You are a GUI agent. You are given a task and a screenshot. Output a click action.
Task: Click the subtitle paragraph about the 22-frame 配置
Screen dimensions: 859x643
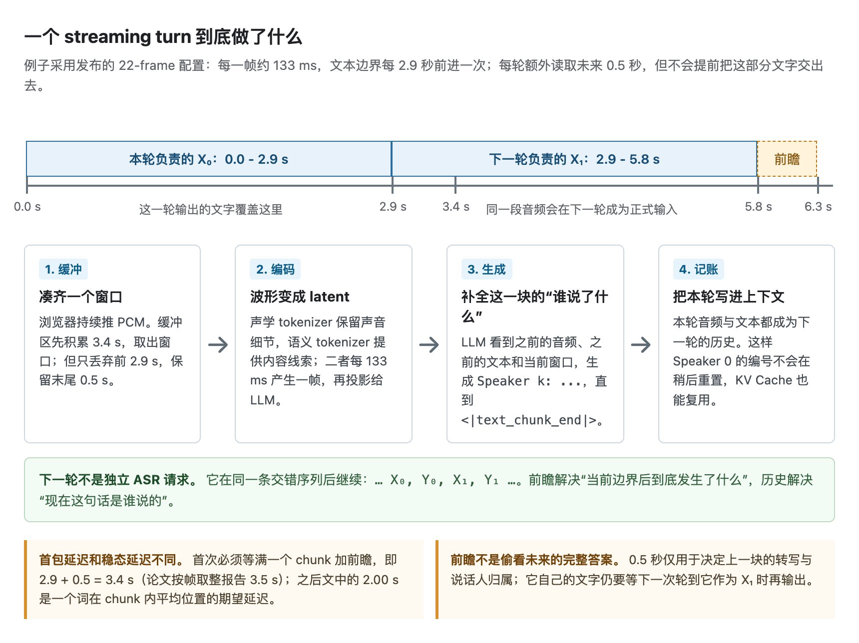[x=424, y=75]
